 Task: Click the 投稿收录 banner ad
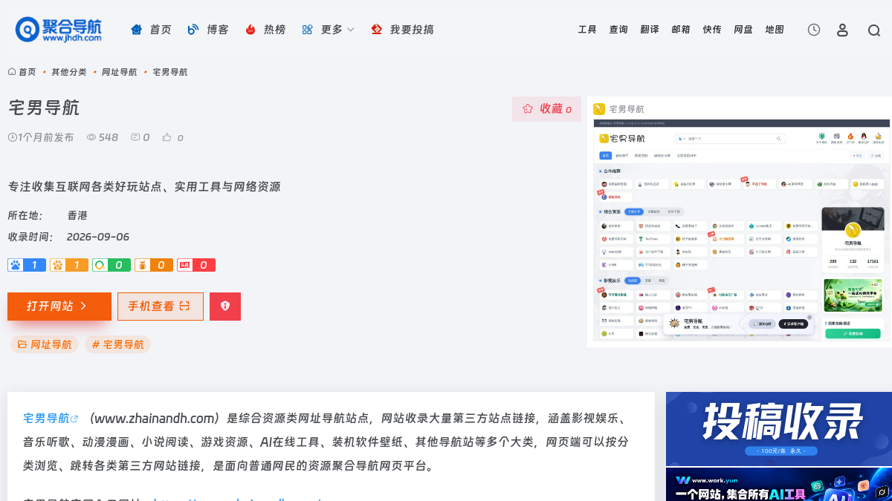coord(779,429)
